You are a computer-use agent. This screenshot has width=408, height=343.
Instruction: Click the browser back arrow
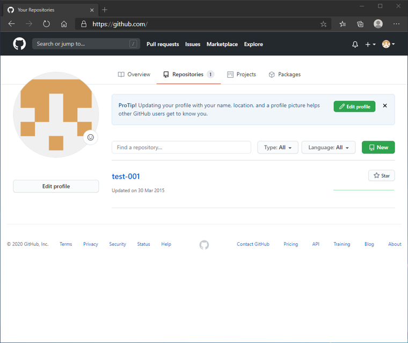tap(11, 24)
